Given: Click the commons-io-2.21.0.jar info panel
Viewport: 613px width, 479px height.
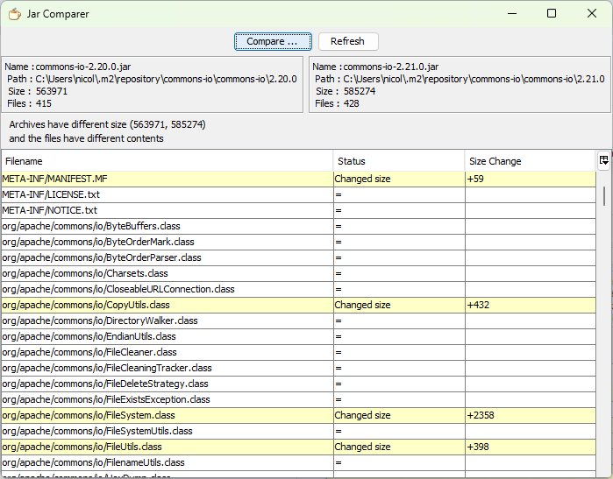Looking at the screenshot, I should pyautogui.click(x=459, y=85).
